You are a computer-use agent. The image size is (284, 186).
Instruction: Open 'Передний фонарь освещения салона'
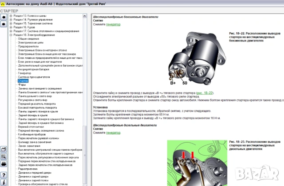(41, 131)
